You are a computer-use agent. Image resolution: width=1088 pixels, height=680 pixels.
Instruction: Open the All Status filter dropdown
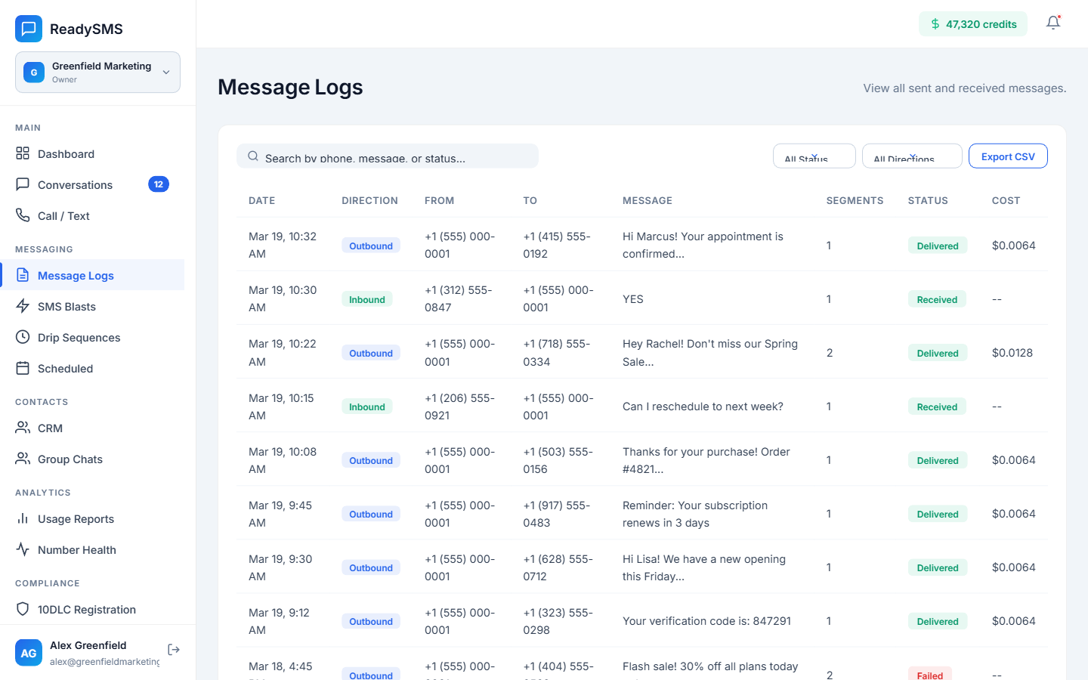click(x=814, y=156)
